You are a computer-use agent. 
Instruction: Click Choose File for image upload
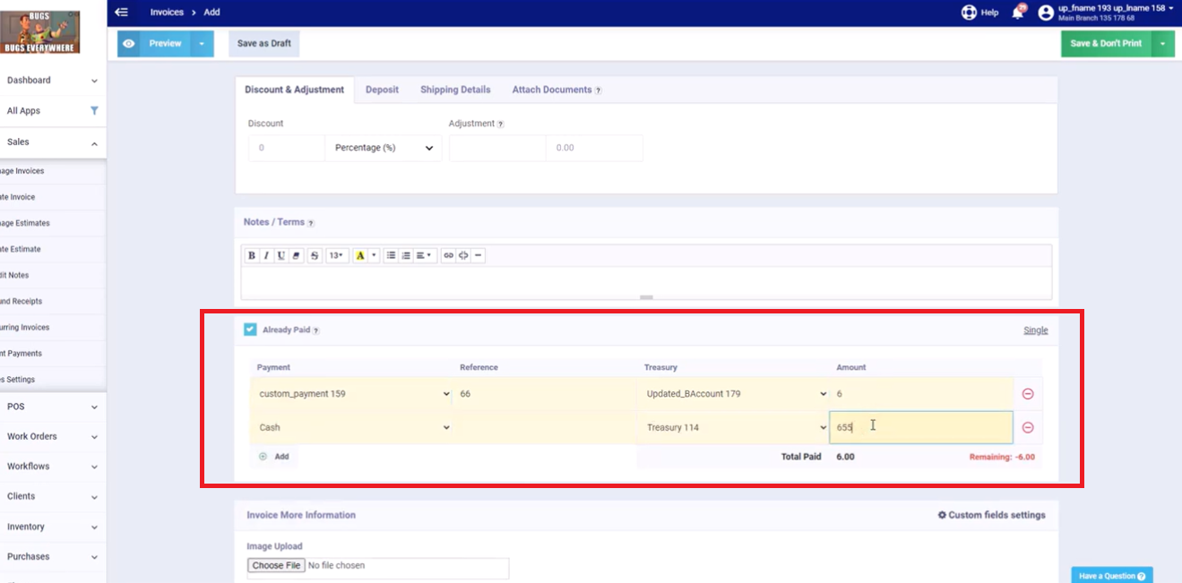click(x=276, y=566)
